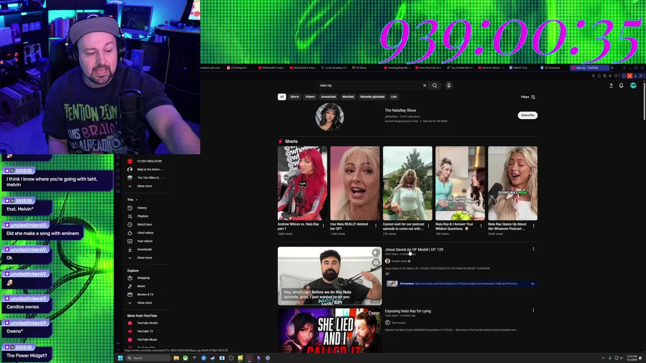
Task: Open The Crucible channel link
Action: (x=399, y=323)
